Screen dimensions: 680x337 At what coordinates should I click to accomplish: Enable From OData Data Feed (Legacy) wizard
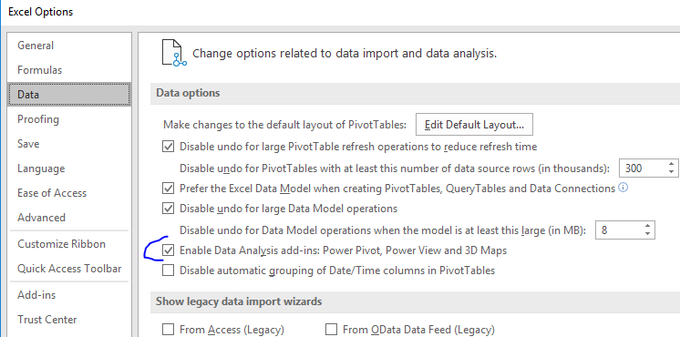[331, 330]
